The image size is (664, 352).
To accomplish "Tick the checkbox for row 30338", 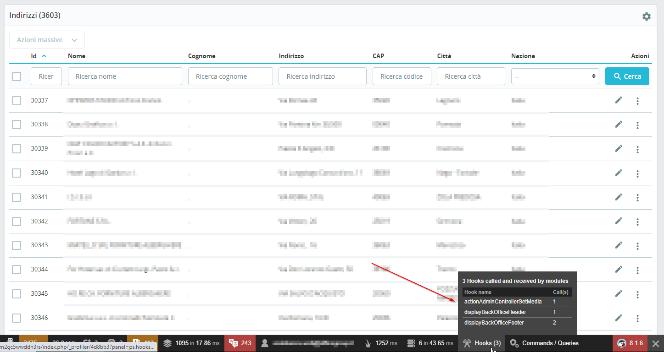I will [17, 125].
